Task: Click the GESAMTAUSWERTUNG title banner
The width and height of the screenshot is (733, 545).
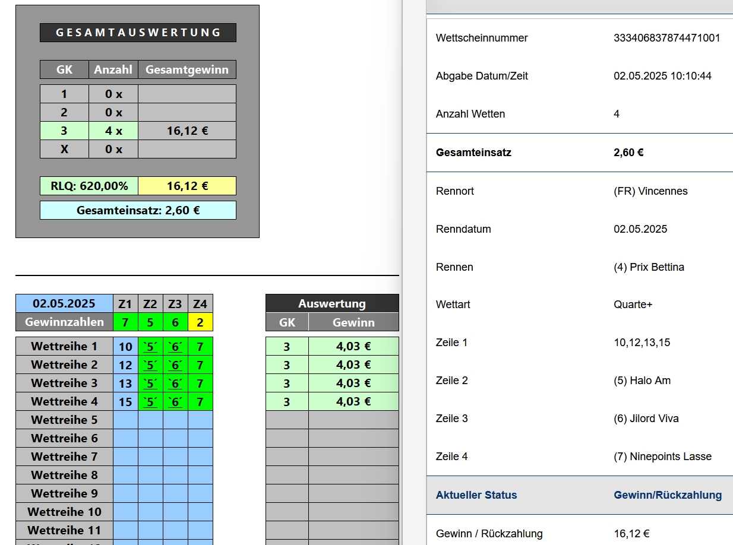Action: pyautogui.click(x=138, y=33)
